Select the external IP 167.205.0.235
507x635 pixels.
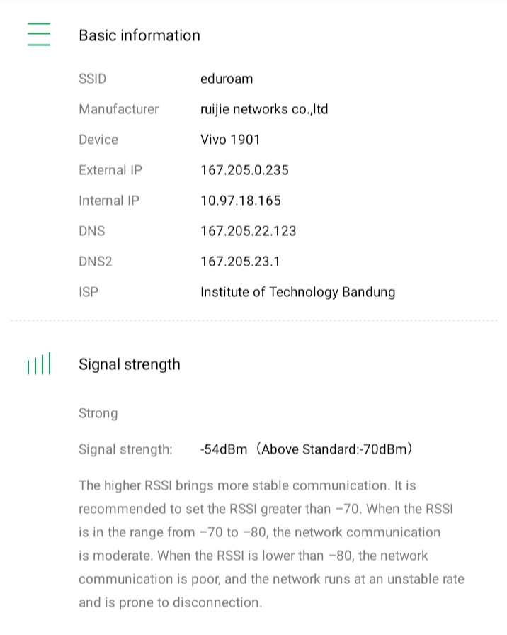coord(244,170)
